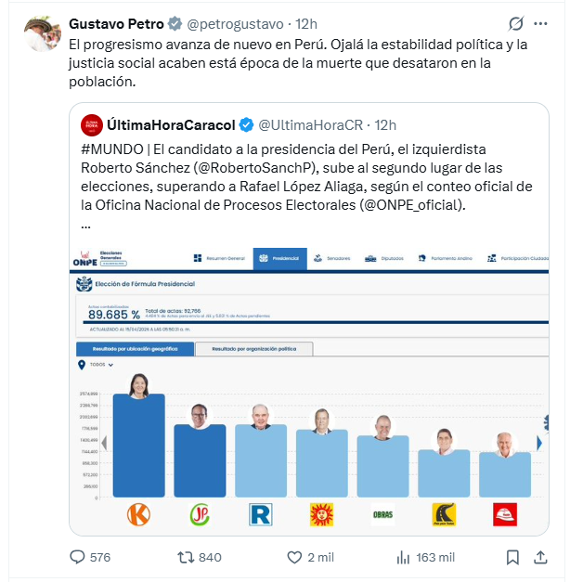
Task: View tweet analytics with 163 mil views
Action: [404, 557]
